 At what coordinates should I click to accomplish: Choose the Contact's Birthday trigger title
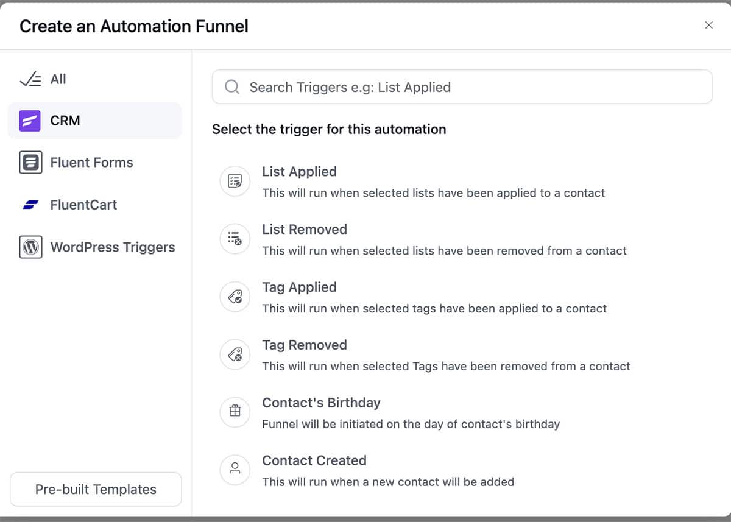321,403
